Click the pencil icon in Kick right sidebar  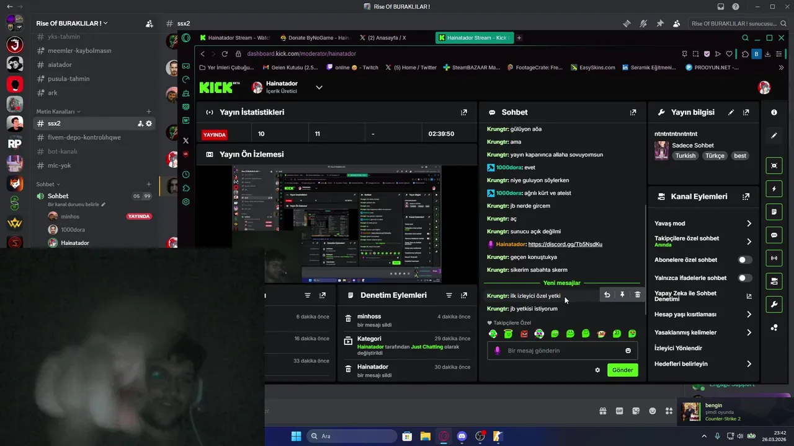pos(774,135)
